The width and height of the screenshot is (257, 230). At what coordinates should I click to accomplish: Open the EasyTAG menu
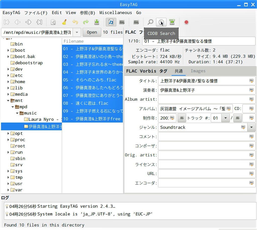12,13
